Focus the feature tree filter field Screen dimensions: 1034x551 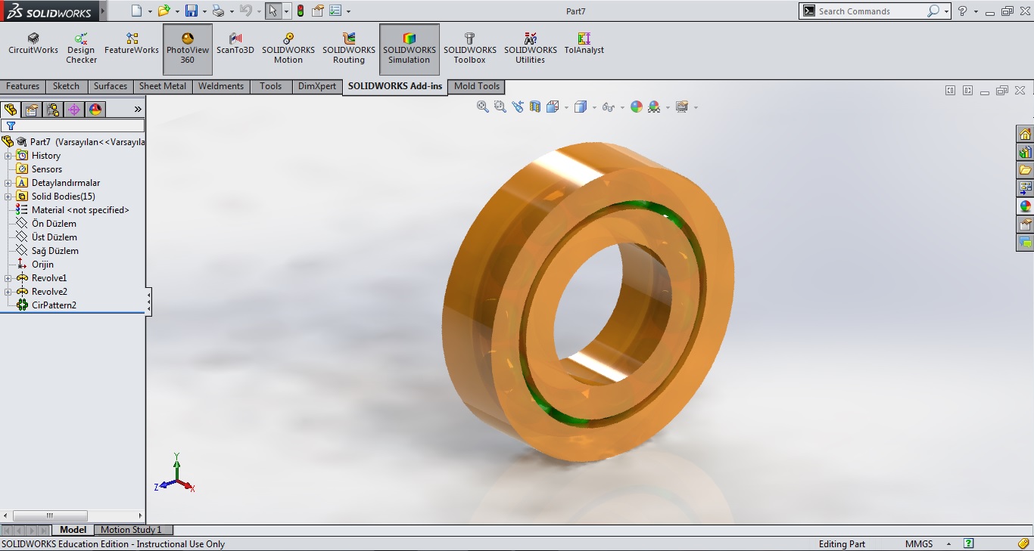tap(73, 125)
